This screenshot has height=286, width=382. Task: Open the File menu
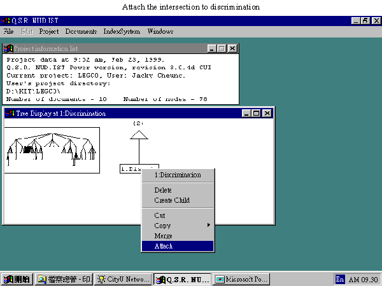coord(8,31)
